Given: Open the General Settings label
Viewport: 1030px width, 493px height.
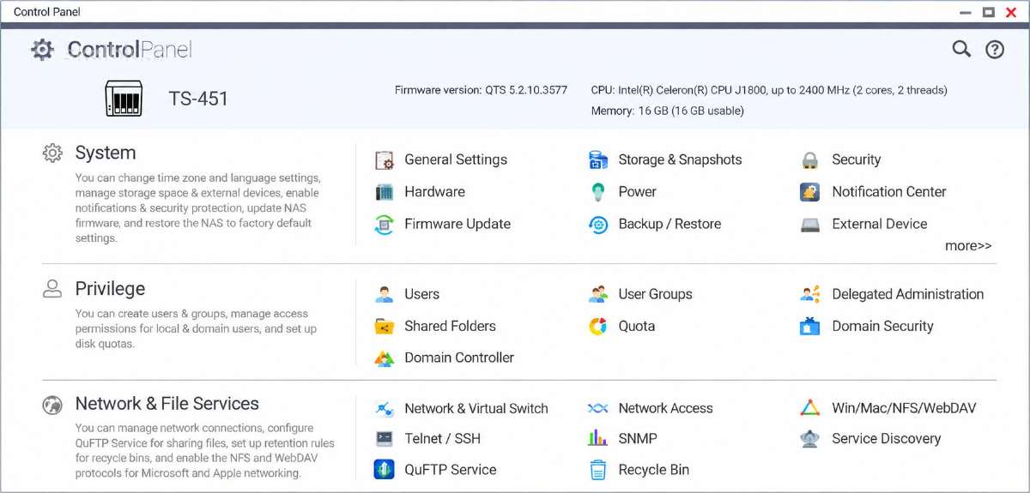Looking at the screenshot, I should tap(456, 160).
